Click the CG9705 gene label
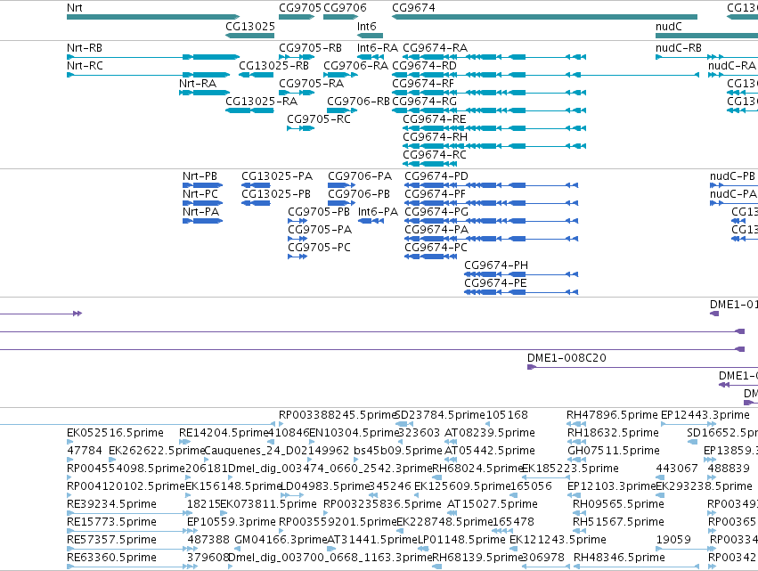Image resolution: width=758 pixels, height=571 pixels. click(299, 8)
